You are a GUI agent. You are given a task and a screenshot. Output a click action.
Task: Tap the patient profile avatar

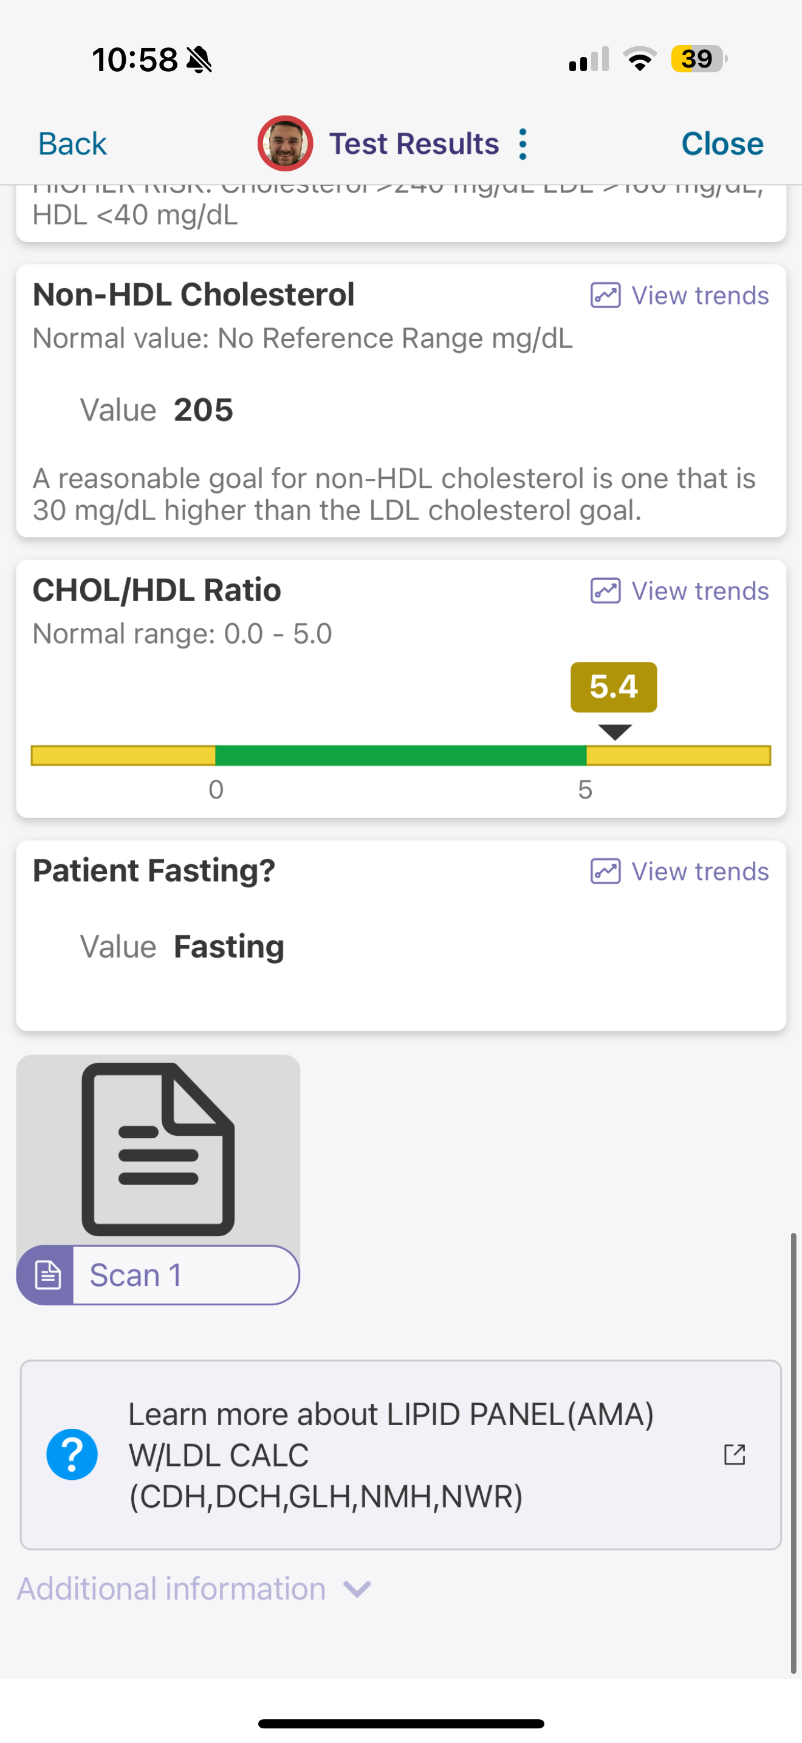pyautogui.click(x=285, y=143)
